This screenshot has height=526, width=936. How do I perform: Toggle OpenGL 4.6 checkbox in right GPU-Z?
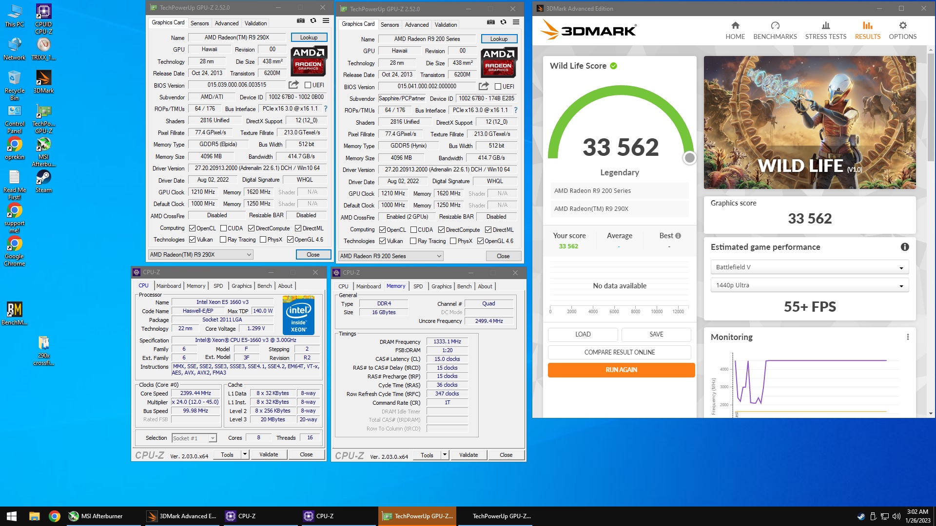point(481,241)
